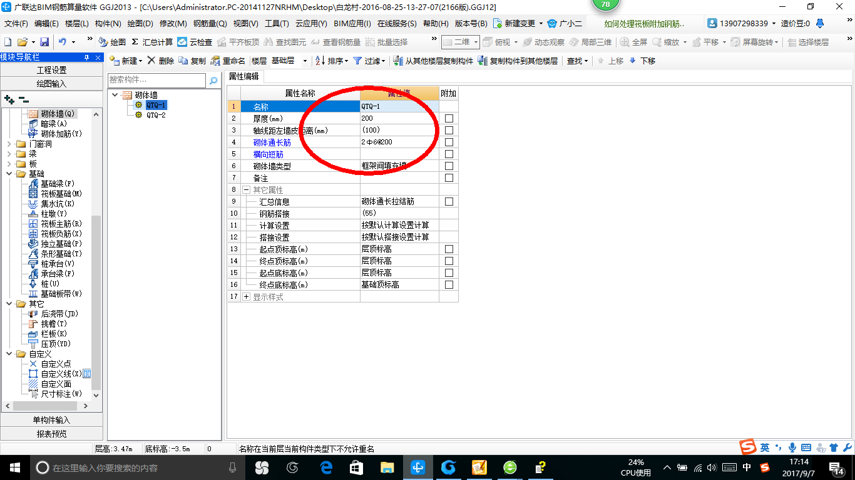Tick 附加 checkbox for 汇总信息

click(449, 202)
